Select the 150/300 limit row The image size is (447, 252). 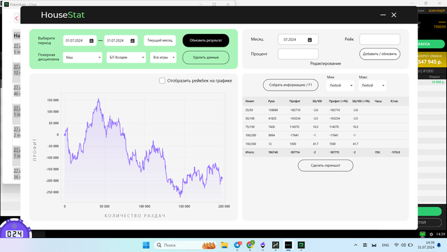pos(326,144)
